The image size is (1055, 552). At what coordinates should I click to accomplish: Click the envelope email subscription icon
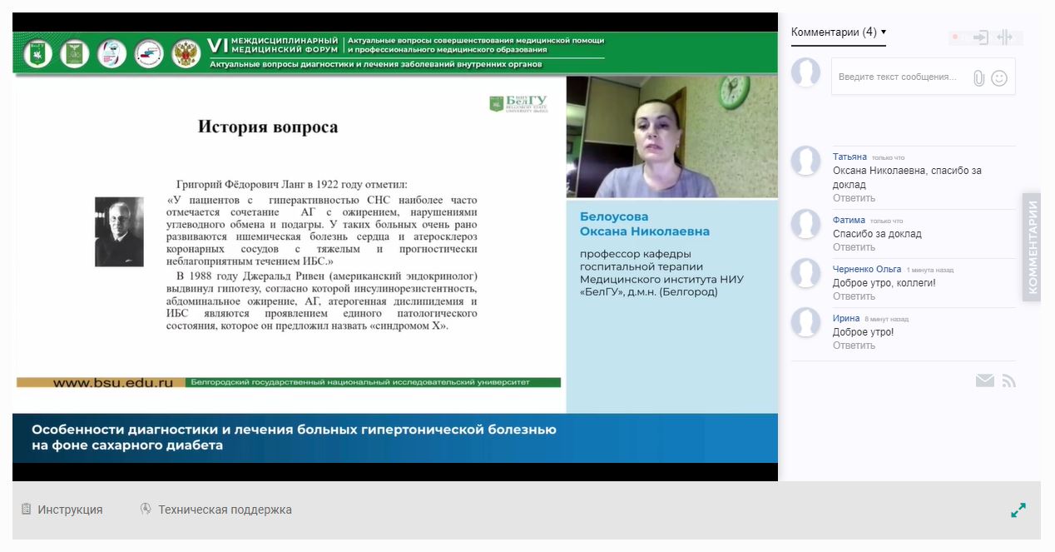coord(984,380)
